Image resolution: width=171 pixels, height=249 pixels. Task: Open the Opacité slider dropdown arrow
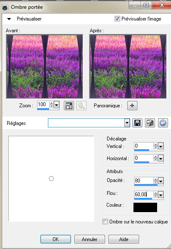point(160,181)
